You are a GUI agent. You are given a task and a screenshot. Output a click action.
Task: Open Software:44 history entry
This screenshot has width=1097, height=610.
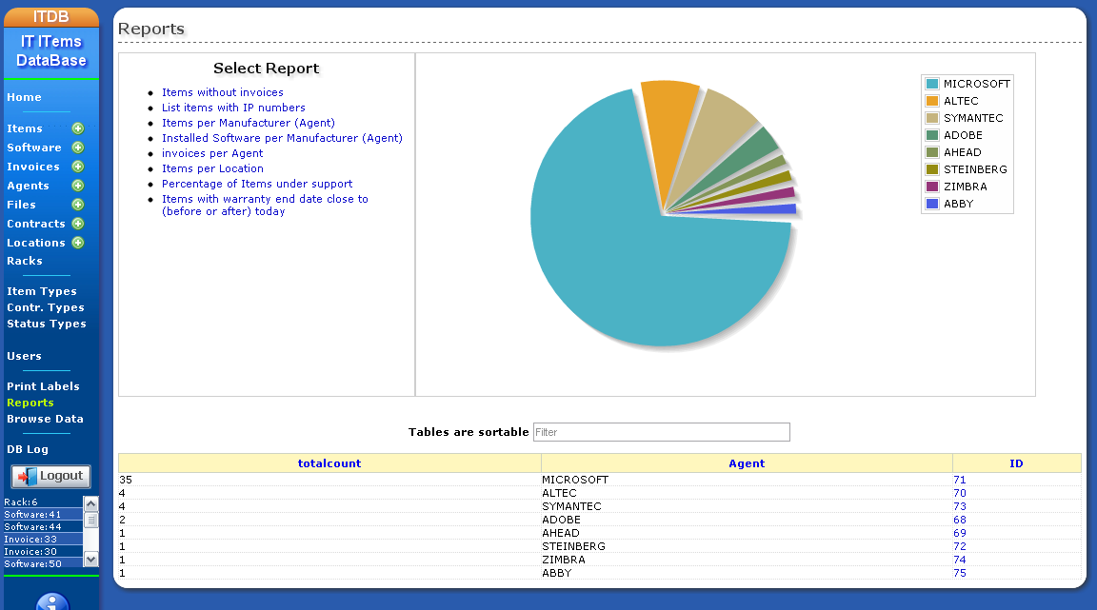click(32, 527)
